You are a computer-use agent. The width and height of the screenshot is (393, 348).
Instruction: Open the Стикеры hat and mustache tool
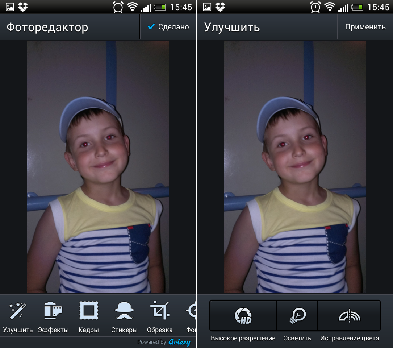tap(124, 316)
